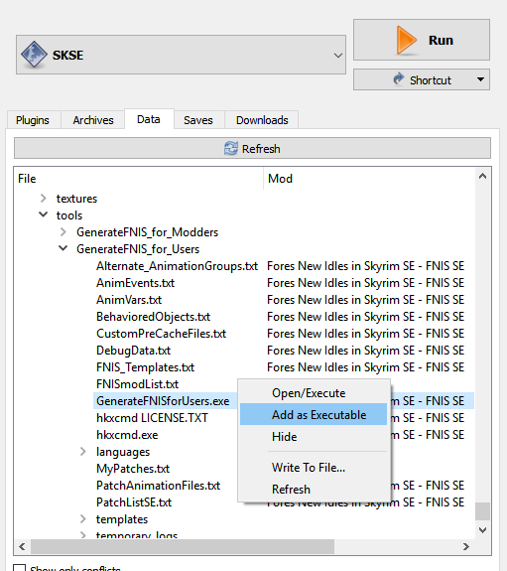Collapse the tools folder
Screen dimensions: 507x571
44,214
